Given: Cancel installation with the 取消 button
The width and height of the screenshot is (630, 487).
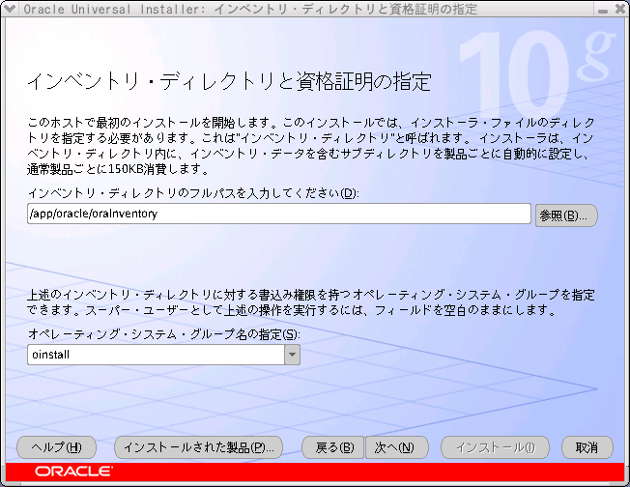Looking at the screenshot, I should pos(587,447).
